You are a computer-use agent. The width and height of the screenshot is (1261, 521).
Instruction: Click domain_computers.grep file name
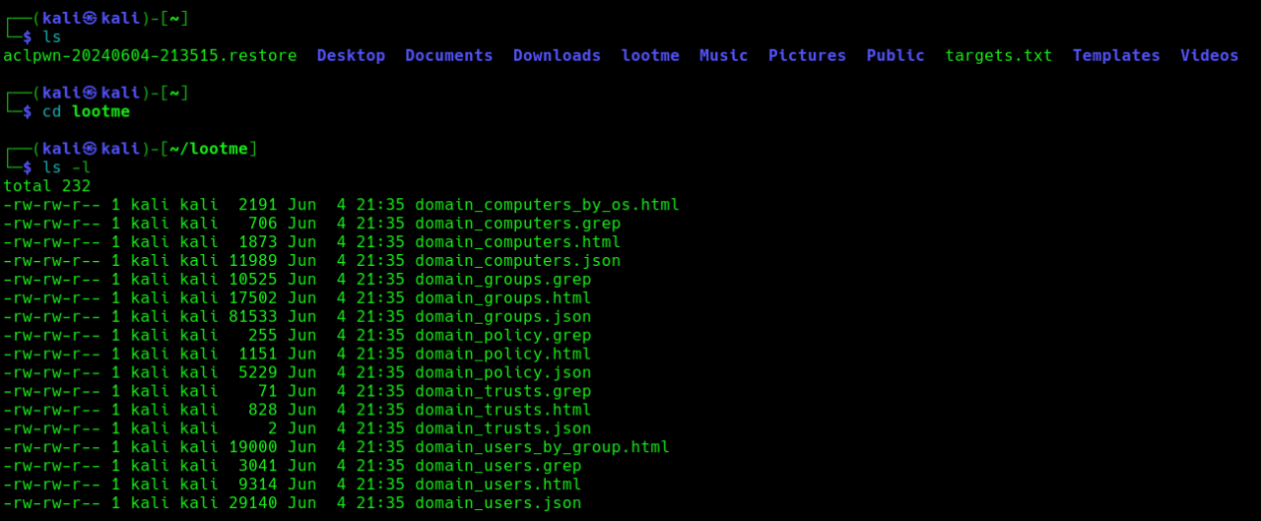point(517,224)
